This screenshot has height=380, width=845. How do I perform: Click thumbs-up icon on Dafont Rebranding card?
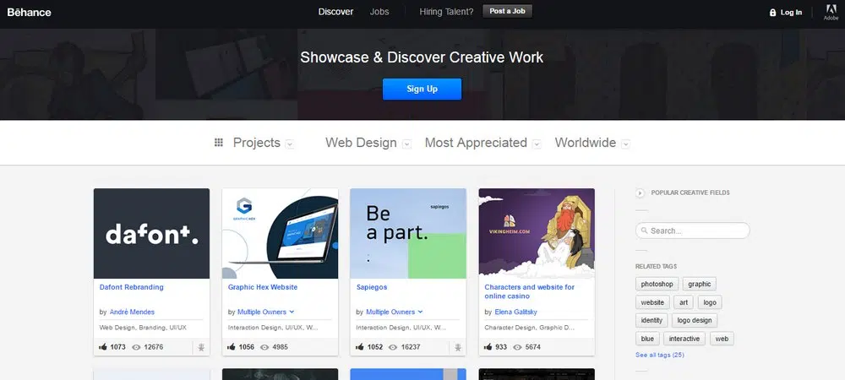(x=103, y=347)
